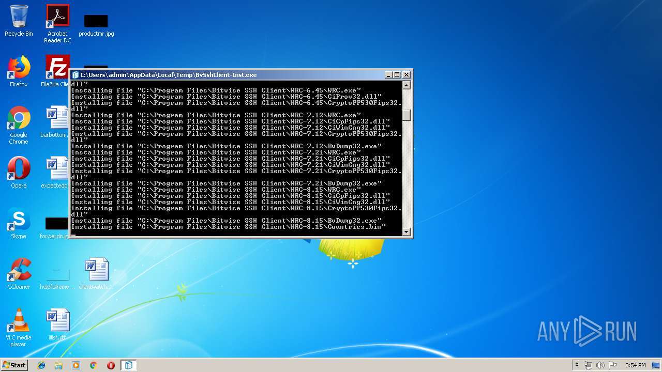Click the network tray icon

[588, 365]
